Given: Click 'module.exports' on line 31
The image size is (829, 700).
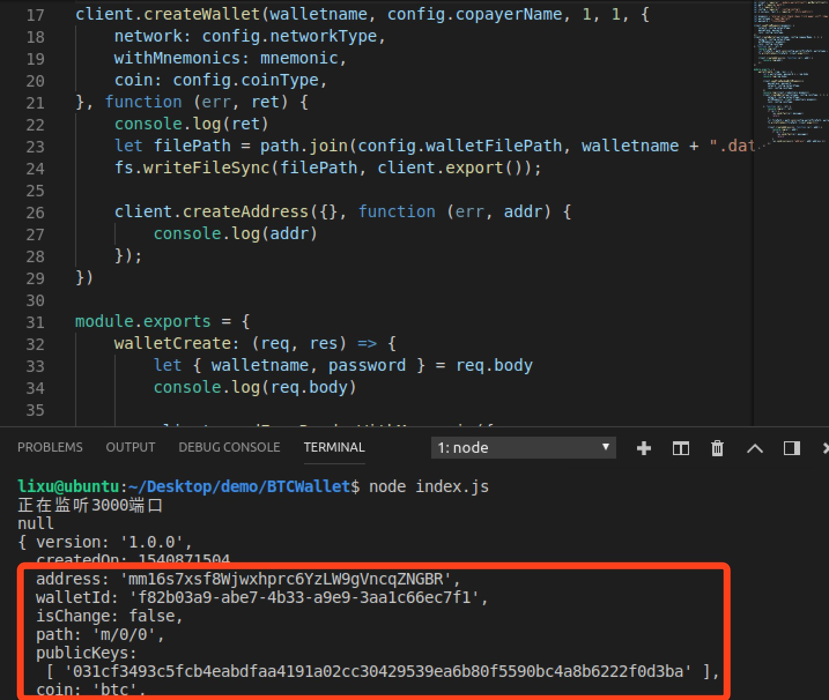Looking at the screenshot, I should coord(143,322).
